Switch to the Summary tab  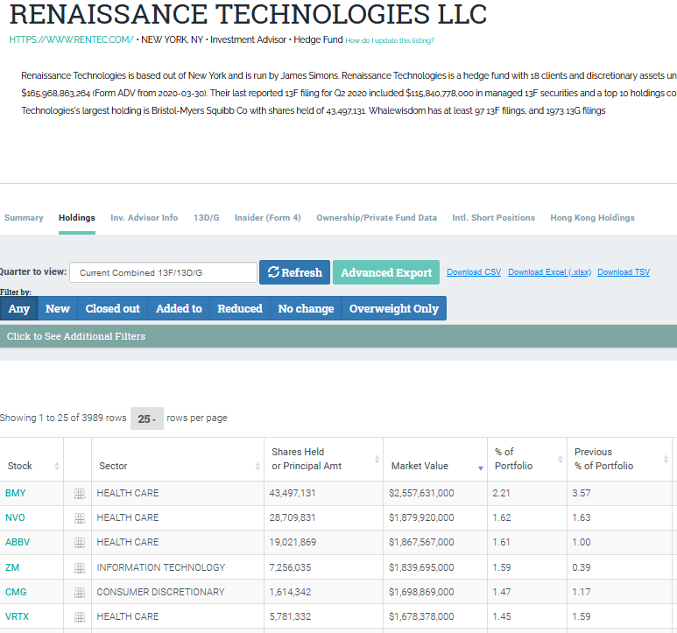pos(24,218)
